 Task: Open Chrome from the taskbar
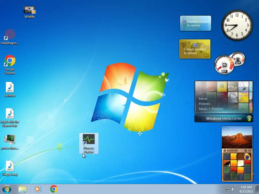click(54, 189)
